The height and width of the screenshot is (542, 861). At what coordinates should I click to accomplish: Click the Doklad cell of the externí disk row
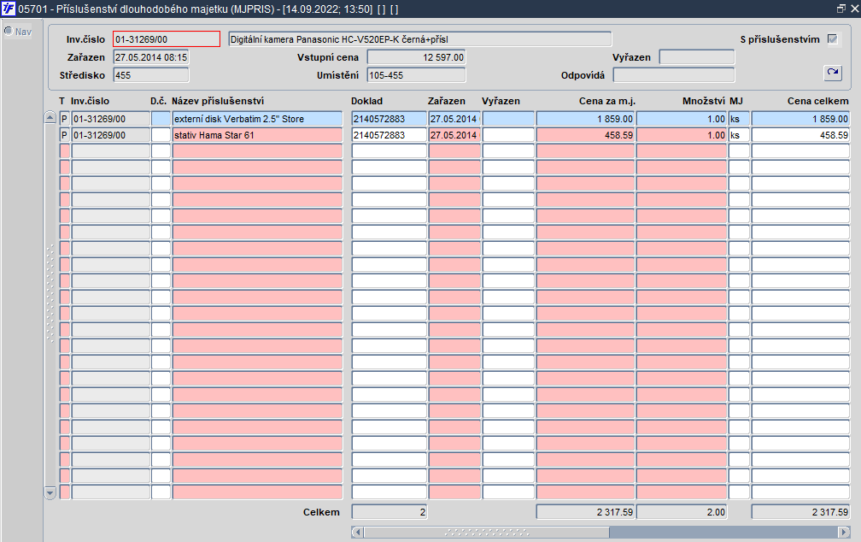click(389, 119)
